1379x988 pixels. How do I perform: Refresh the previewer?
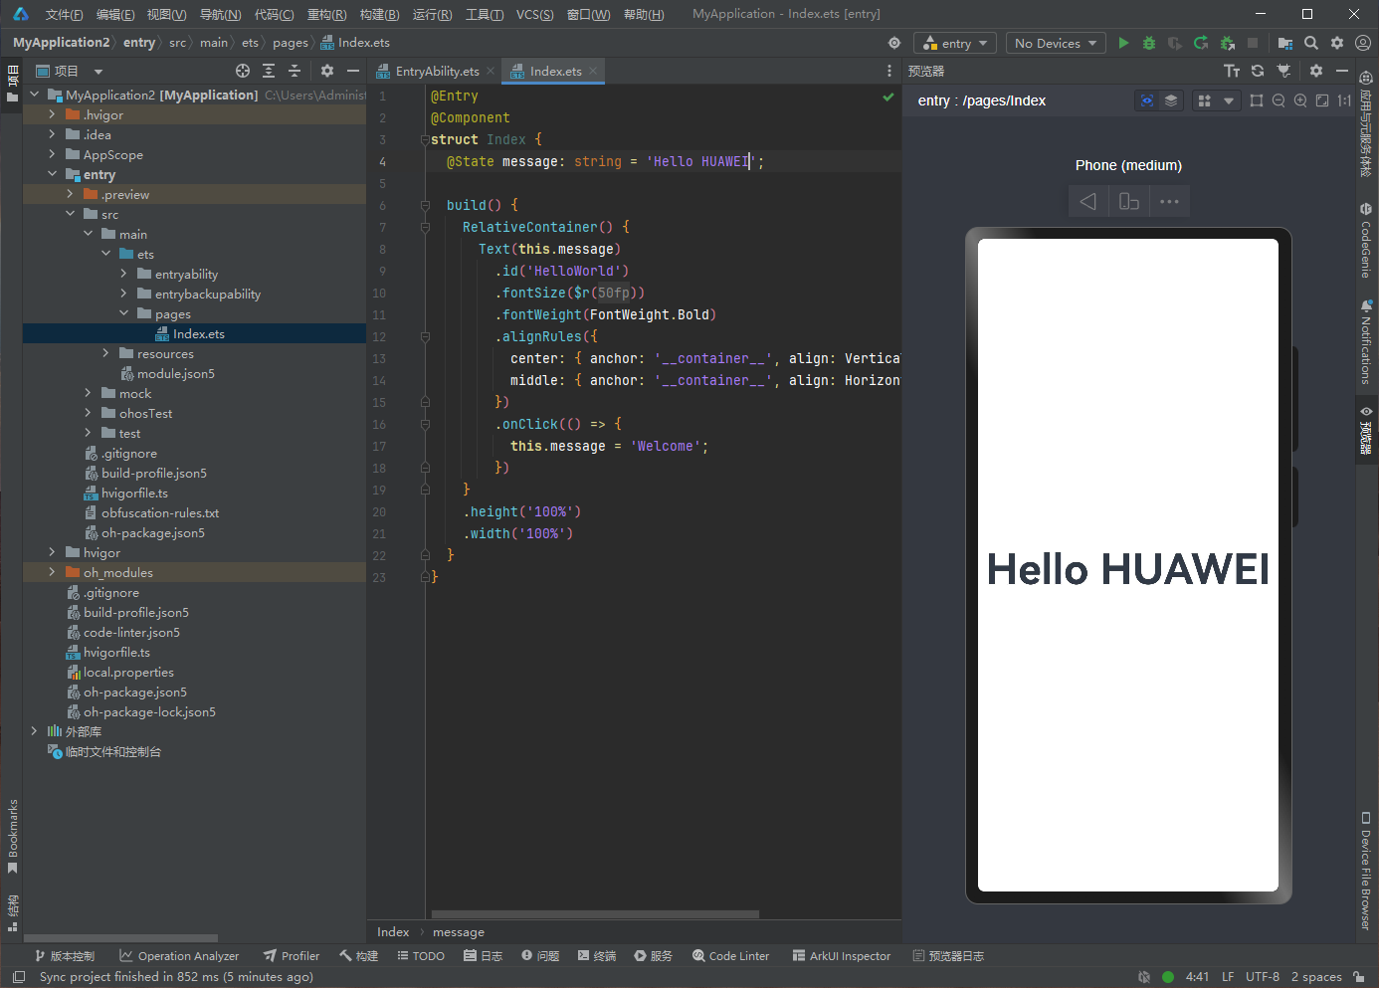[x=1258, y=71]
